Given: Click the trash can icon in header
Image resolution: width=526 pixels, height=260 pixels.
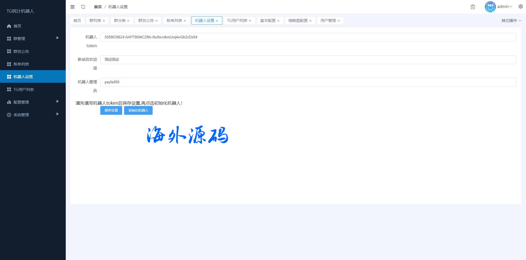Looking at the screenshot, I should tap(473, 7).
